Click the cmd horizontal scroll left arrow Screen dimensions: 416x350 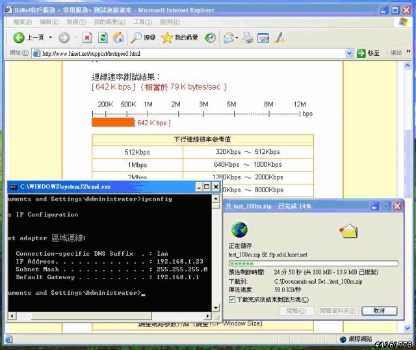[x=12, y=316]
